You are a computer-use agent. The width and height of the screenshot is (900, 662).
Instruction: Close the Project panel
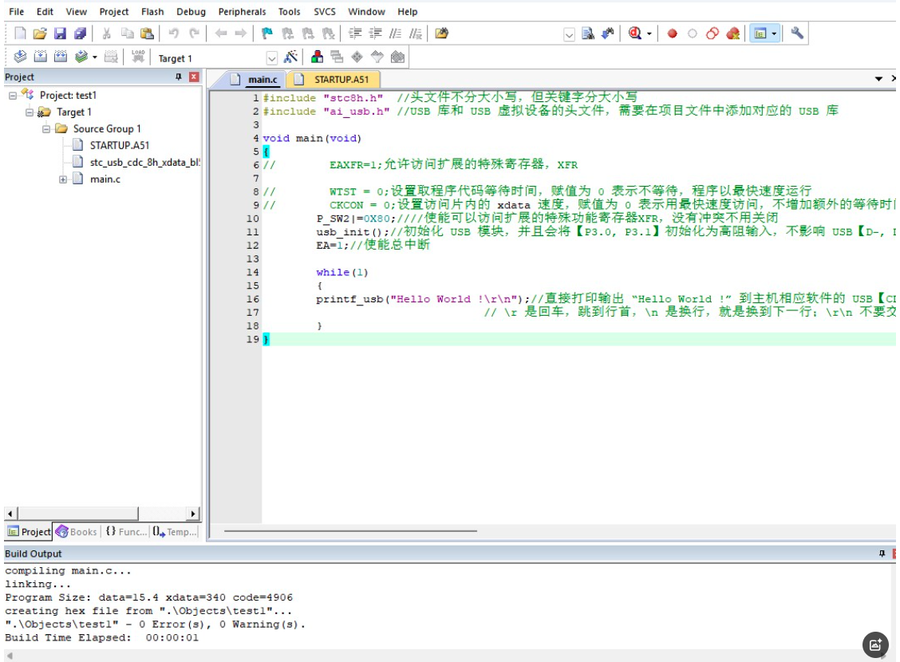click(194, 77)
